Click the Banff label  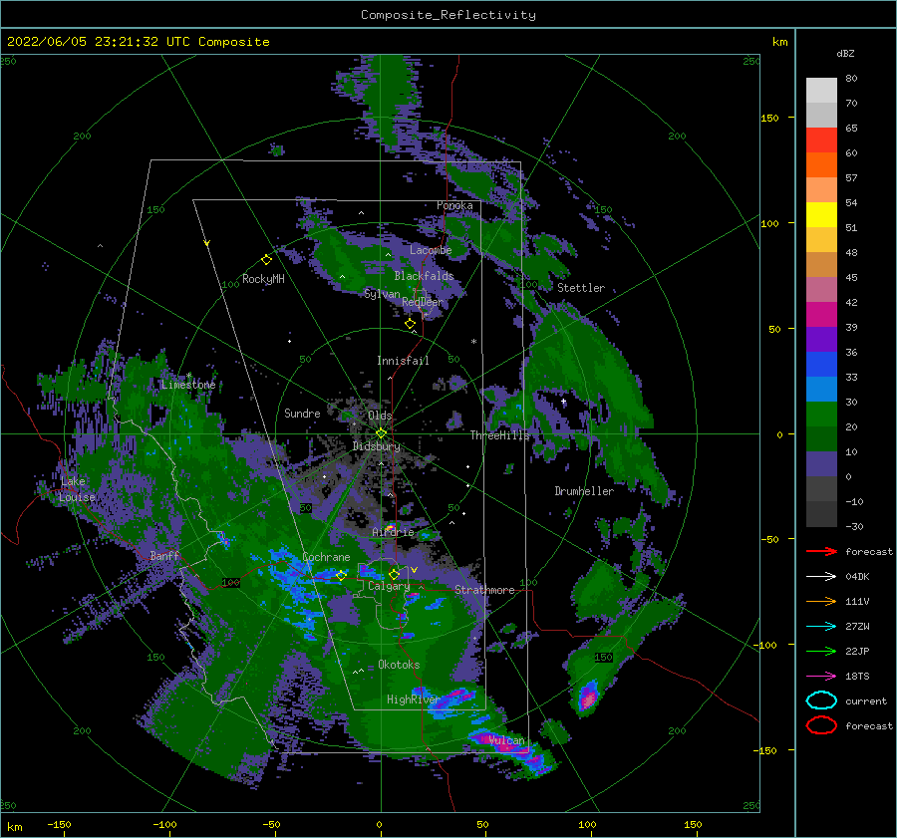(164, 555)
